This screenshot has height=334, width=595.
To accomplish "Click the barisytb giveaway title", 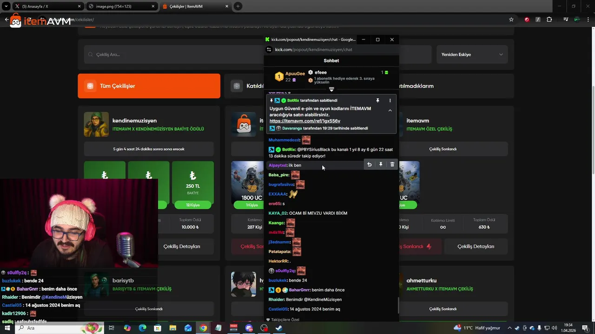I will (123, 281).
